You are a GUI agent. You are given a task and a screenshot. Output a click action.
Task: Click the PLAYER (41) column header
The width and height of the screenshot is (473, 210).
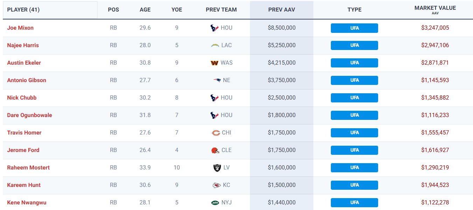(x=23, y=10)
